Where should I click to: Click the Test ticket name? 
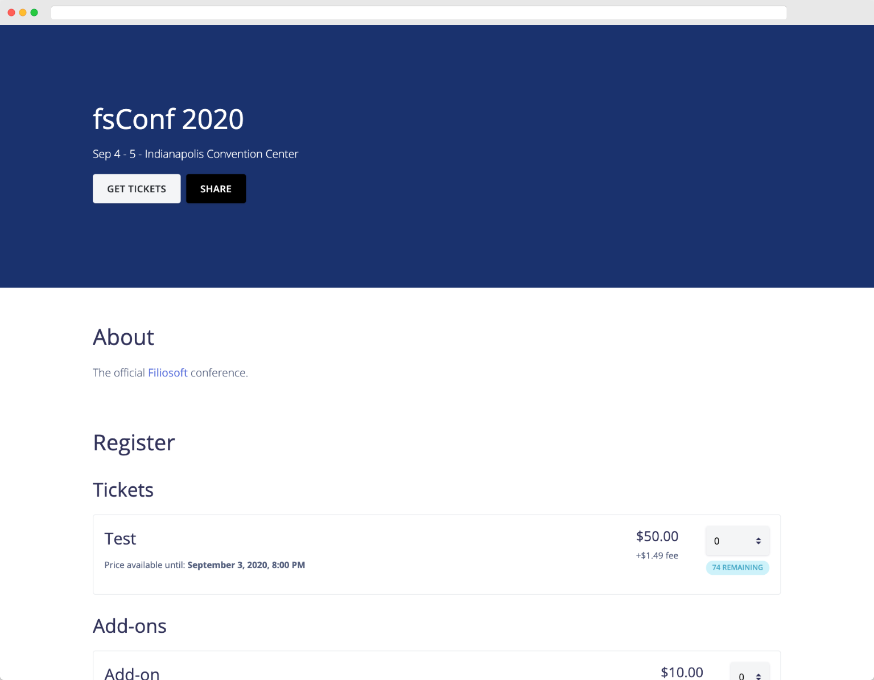pos(120,539)
